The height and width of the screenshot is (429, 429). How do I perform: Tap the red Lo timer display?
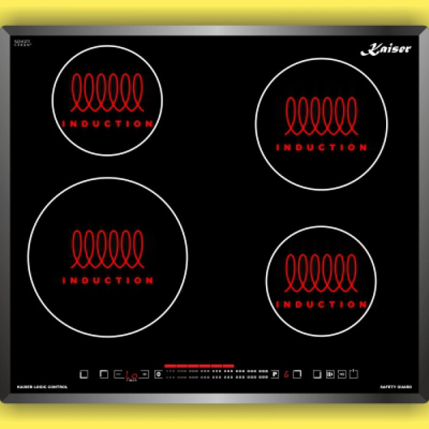[131, 375]
